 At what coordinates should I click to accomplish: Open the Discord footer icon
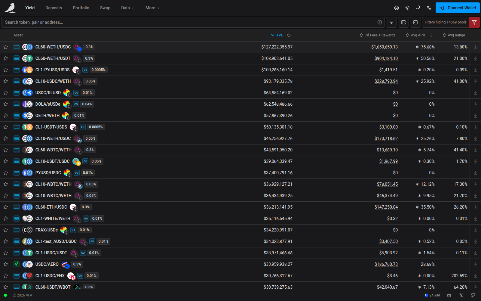(x=449, y=295)
